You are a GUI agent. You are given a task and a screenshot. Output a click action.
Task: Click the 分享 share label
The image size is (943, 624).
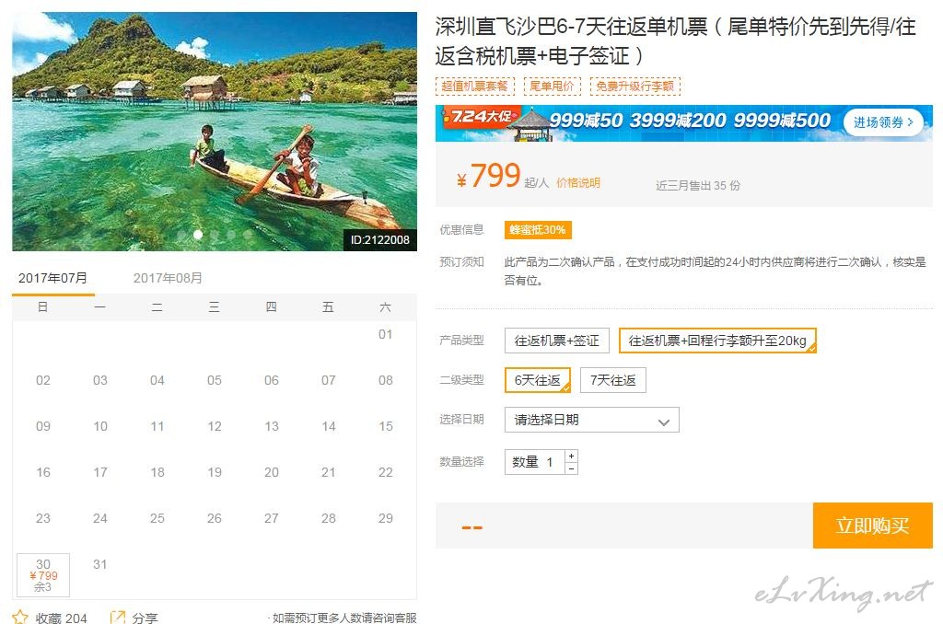click(x=145, y=618)
